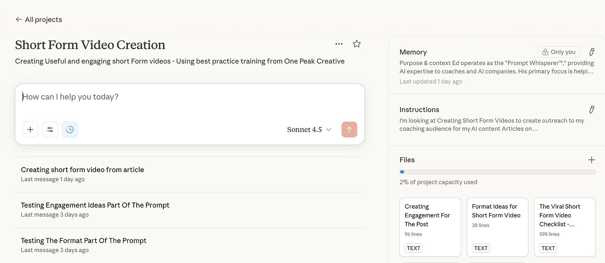Screen dimensions: 605x263
Task: Open the project options ellipsis menu
Action: [x=339, y=44]
